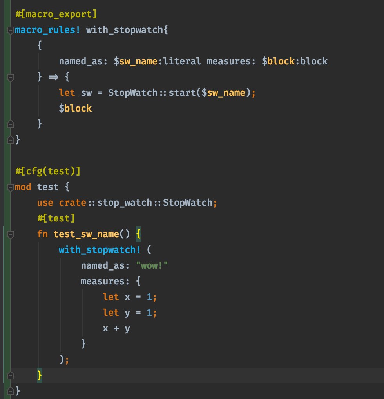
Task: Click the highlighted yellow closing brace
Action: click(40, 375)
